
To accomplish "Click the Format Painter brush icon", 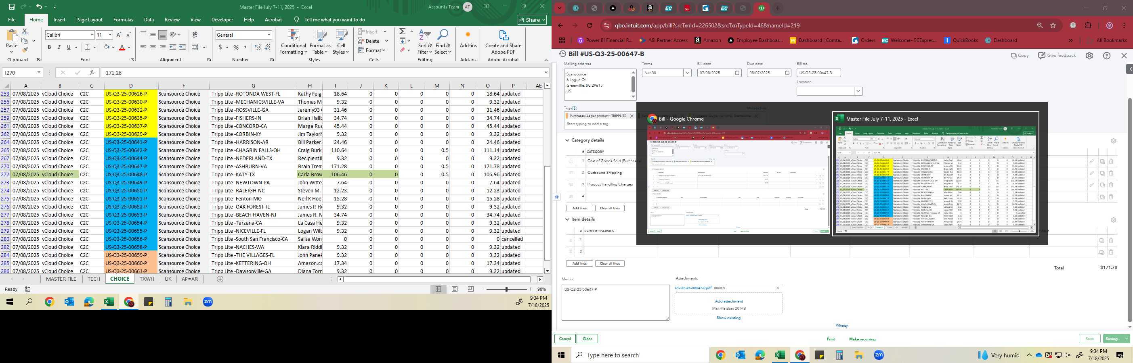I will tap(25, 50).
